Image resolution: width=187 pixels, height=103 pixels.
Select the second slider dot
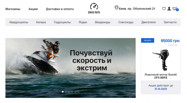click(x=66, y=92)
